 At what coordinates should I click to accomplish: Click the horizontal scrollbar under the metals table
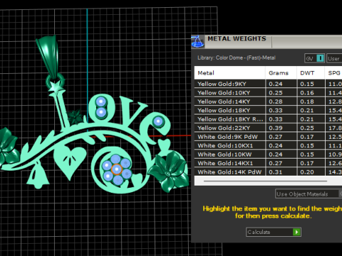click(x=265, y=181)
